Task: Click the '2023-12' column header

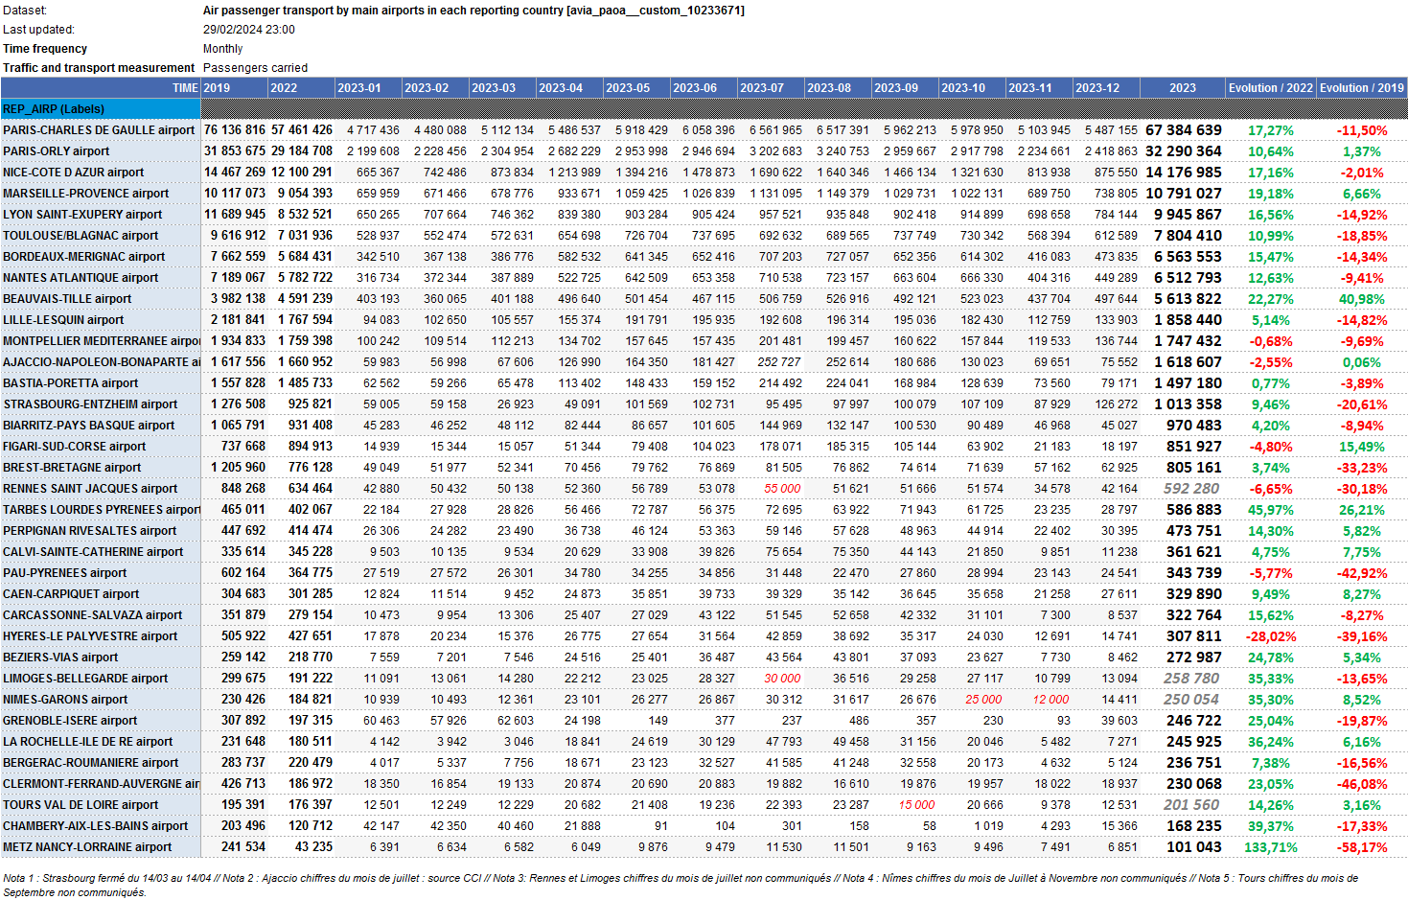Action: point(1106,87)
